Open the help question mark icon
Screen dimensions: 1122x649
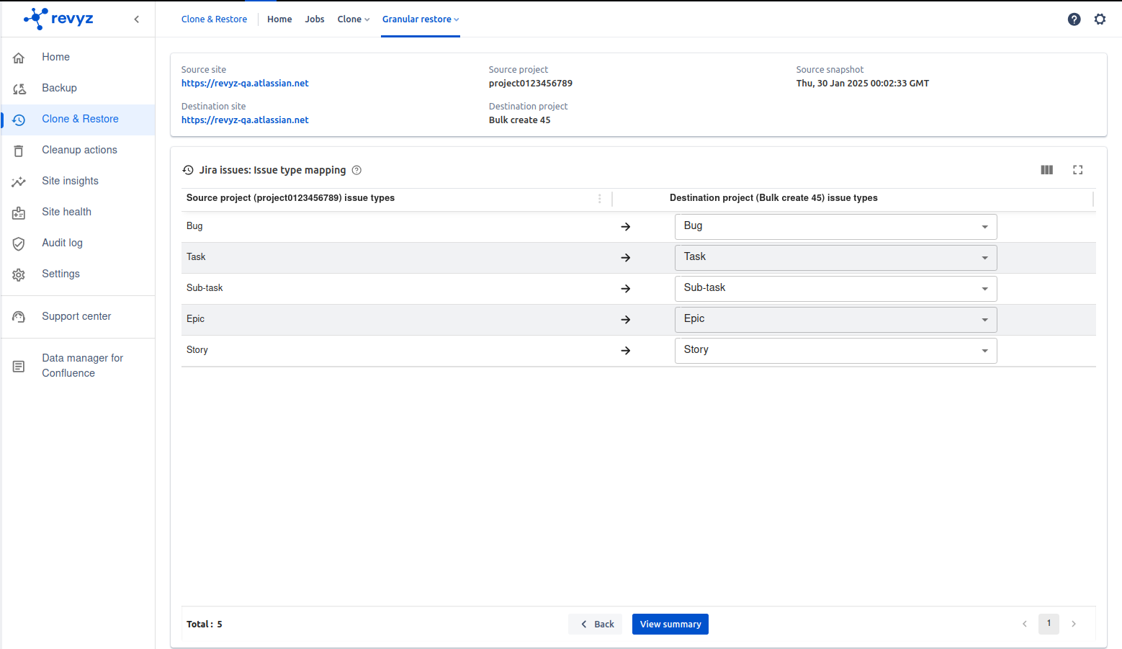click(x=1074, y=19)
